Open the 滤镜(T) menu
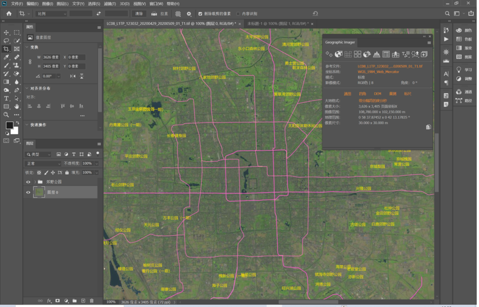The width and height of the screenshot is (479, 307). (110, 4)
